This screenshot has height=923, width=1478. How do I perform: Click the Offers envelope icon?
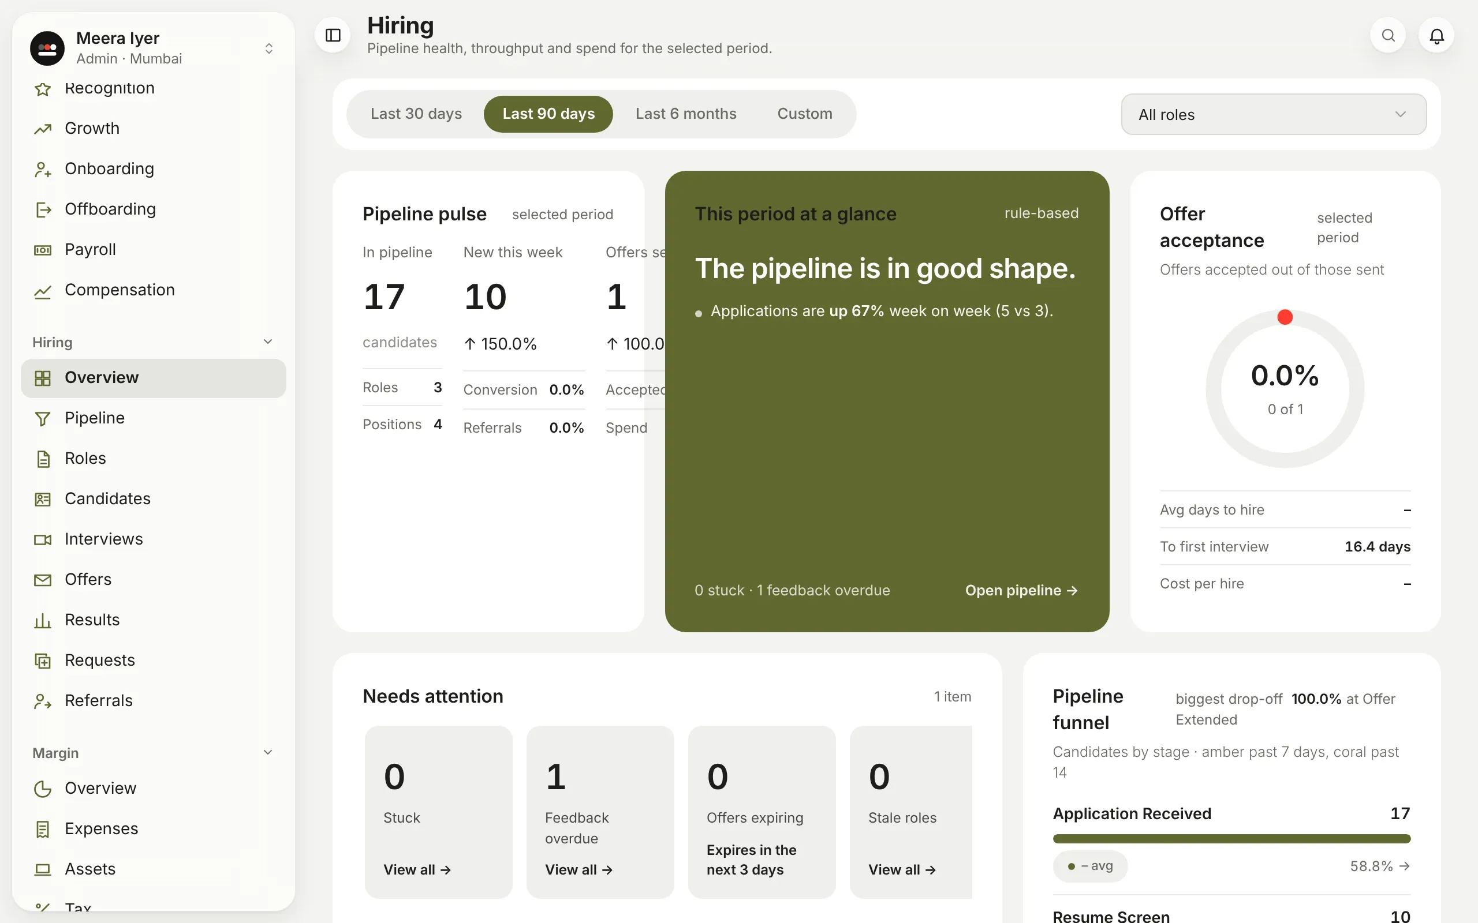pos(43,580)
